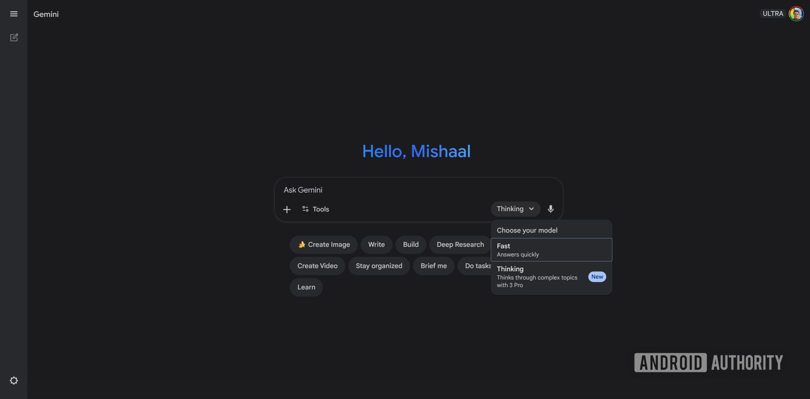Select the Fast model option
Screen dimensions: 810x399
551,250
